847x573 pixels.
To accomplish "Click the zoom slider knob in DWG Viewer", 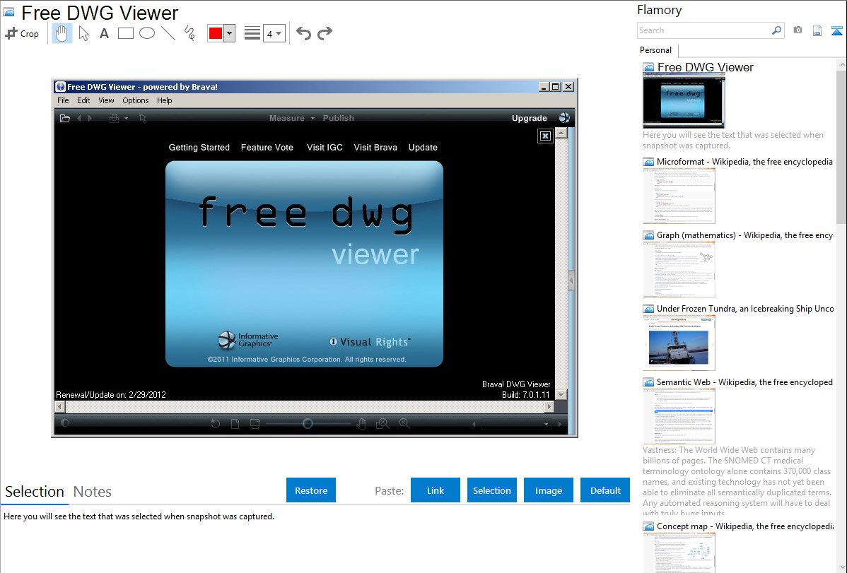I will point(308,424).
